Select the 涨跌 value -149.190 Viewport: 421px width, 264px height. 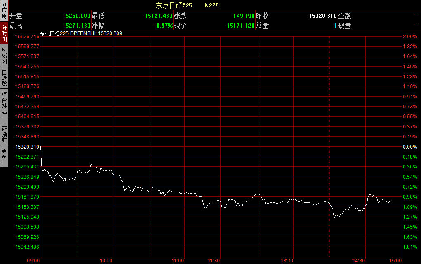243,16
